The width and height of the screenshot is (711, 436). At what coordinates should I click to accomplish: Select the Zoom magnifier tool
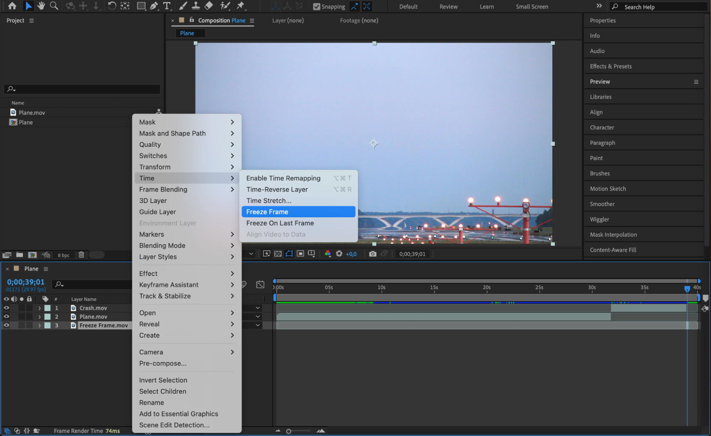pos(54,6)
